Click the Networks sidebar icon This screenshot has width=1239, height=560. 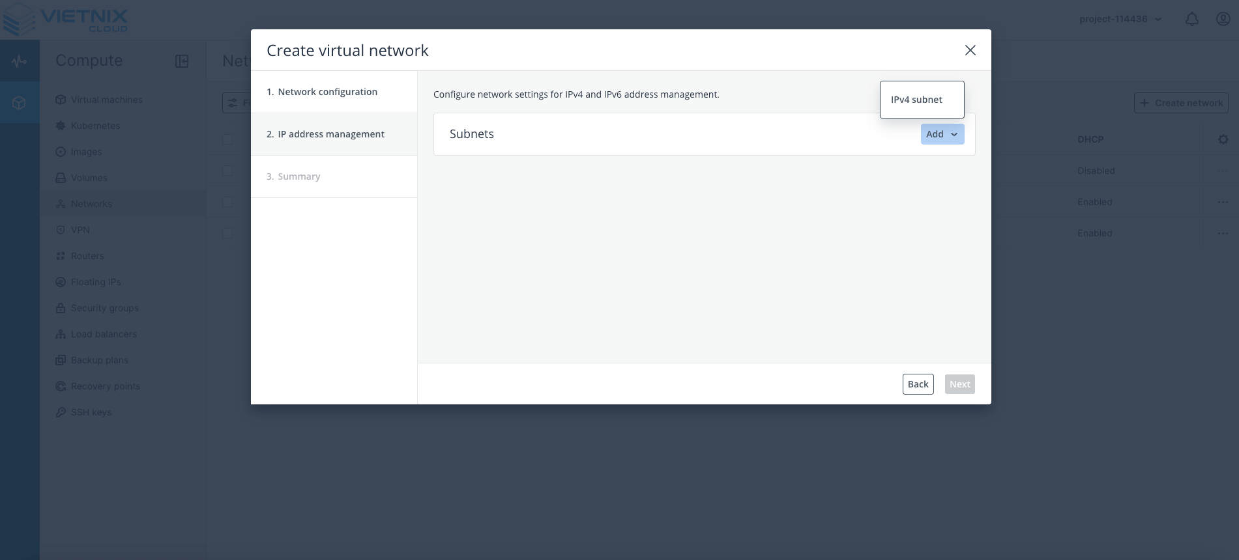point(61,204)
